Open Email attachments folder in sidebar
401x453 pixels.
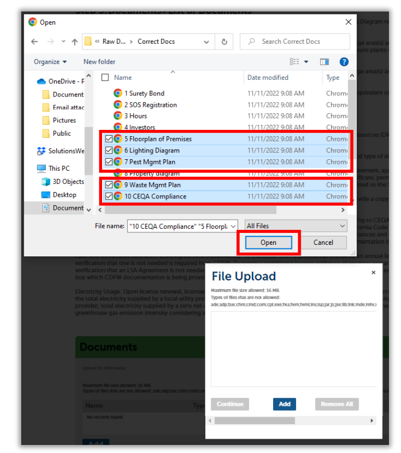pyautogui.click(x=63, y=108)
